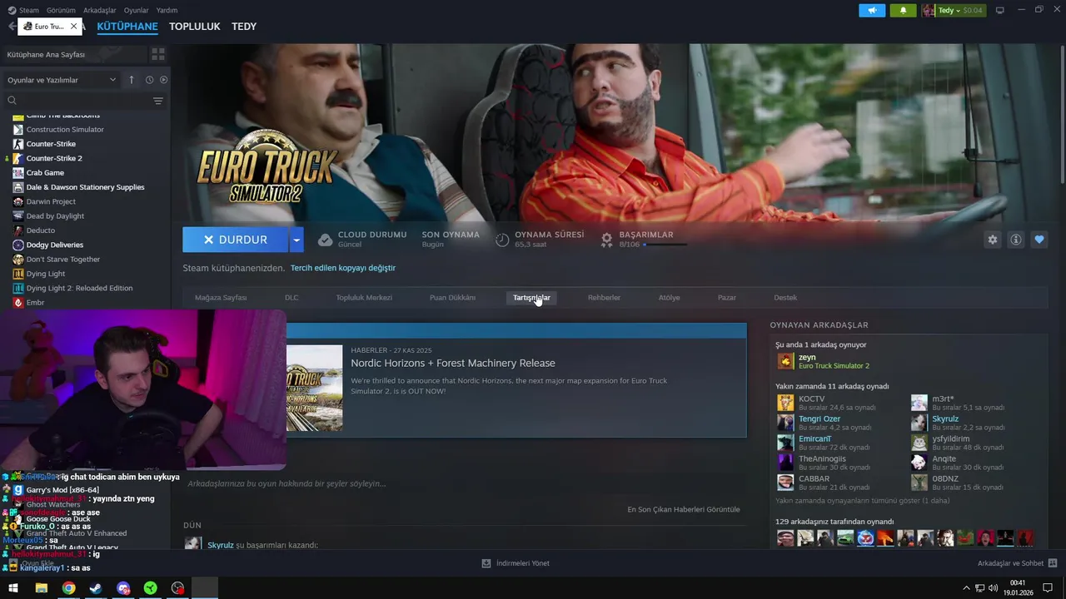Open friend KOCTV's avatar
The width and height of the screenshot is (1066, 599).
785,403
